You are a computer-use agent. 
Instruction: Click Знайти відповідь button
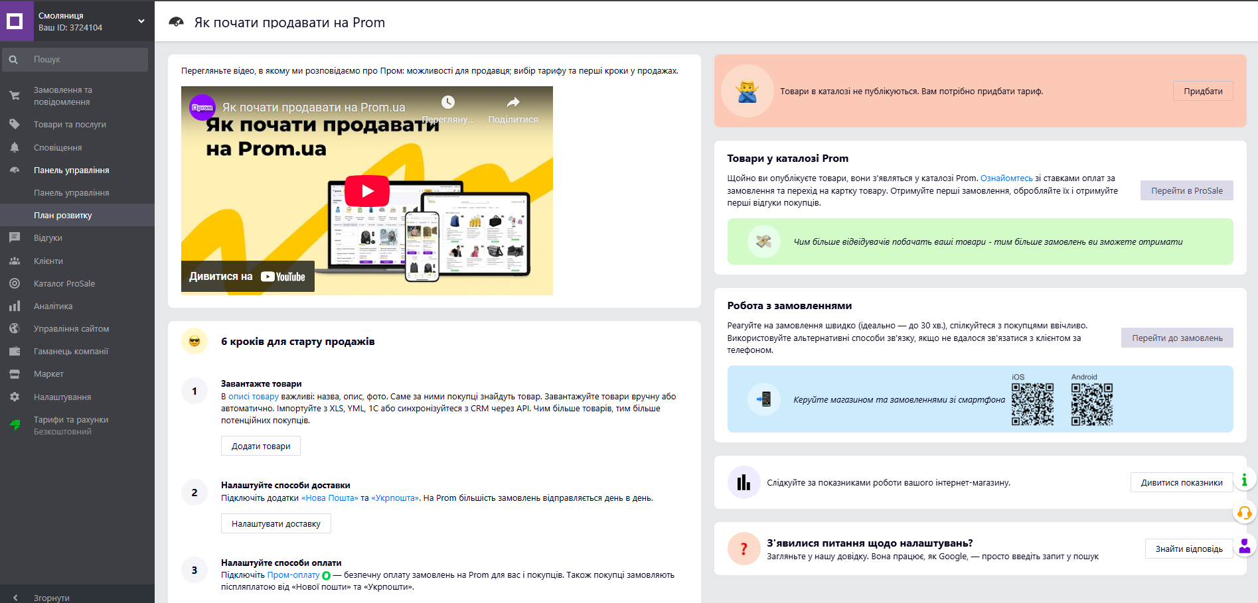coord(1189,549)
